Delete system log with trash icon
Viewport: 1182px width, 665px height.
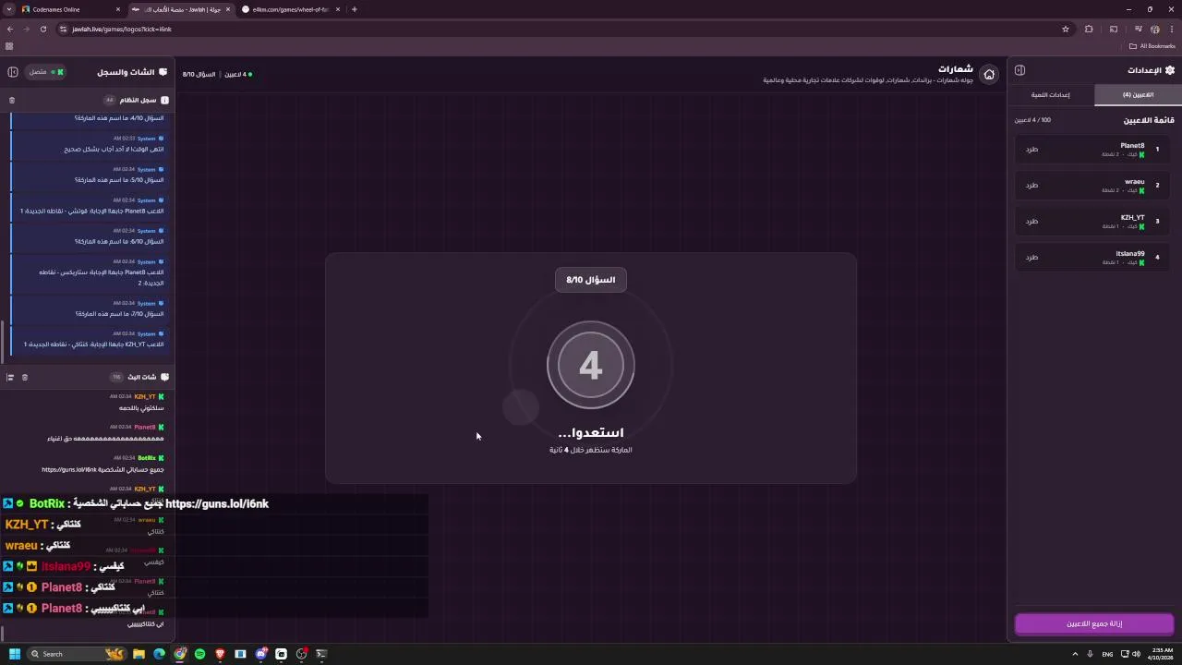(x=12, y=100)
